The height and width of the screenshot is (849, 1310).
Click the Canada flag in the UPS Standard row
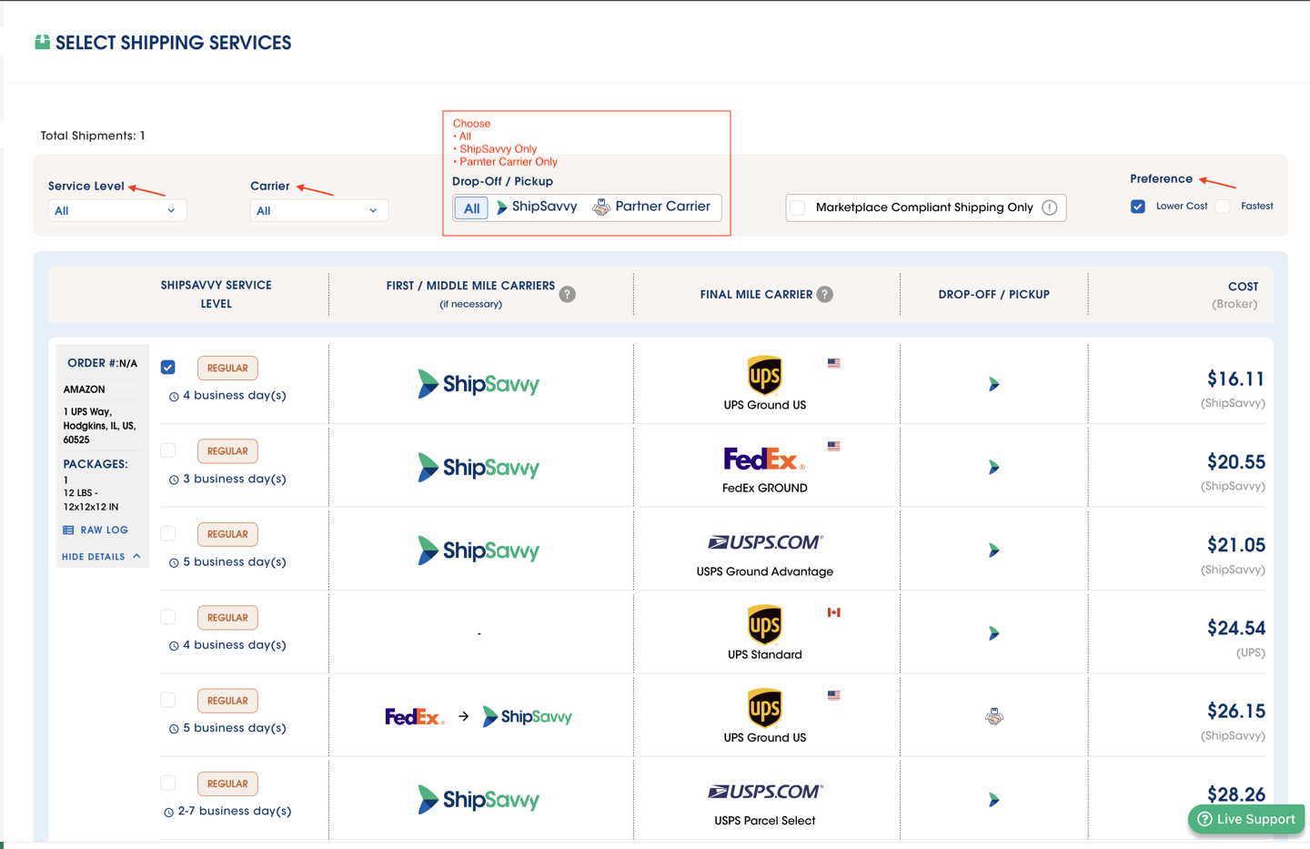(x=833, y=612)
